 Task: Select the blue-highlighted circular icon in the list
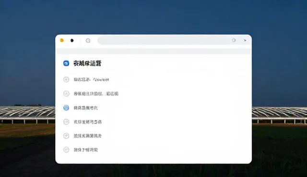66,108
